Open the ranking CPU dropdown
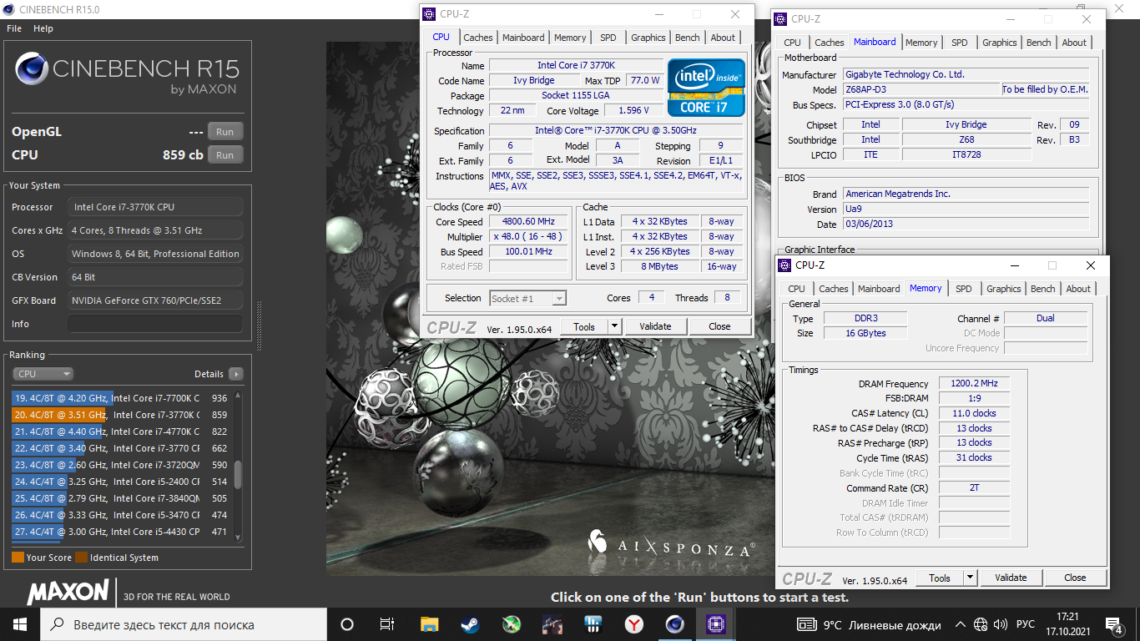This screenshot has width=1140, height=641. pos(43,374)
